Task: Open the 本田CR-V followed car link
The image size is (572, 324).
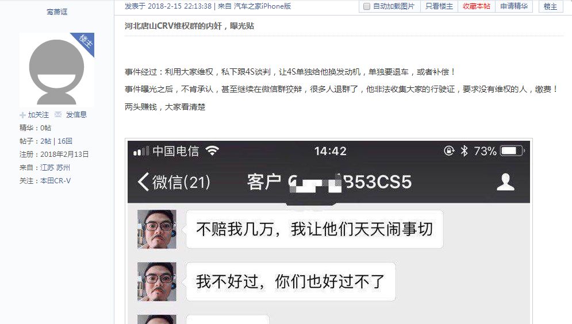Action: pos(55,181)
